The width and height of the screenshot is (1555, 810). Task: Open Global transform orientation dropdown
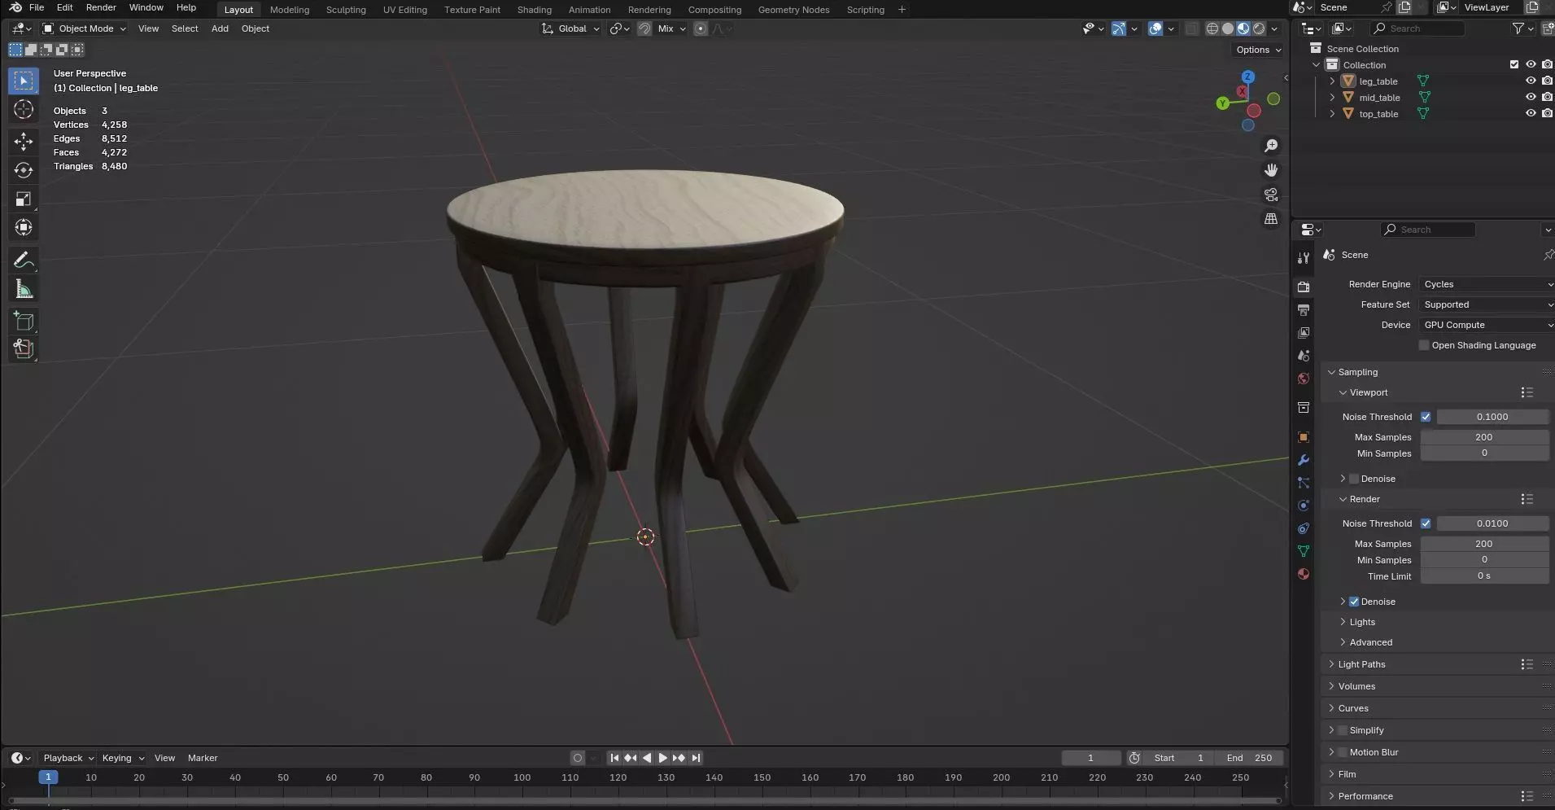click(571, 28)
